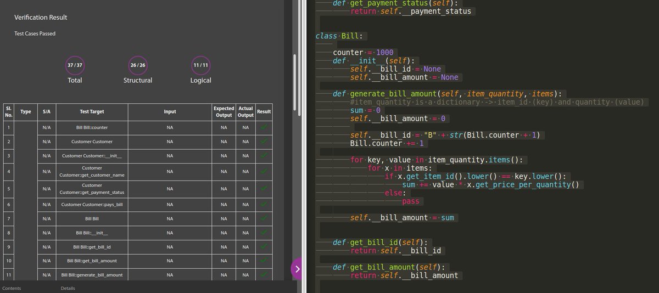Click the 37/37 Total circle
The height and width of the screenshot is (293, 659).
[75, 65]
